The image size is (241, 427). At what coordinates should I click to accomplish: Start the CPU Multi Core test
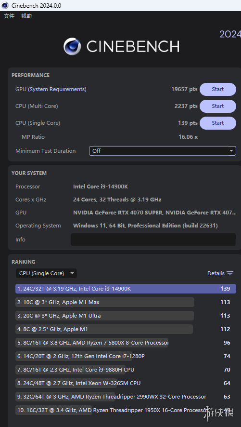[x=218, y=106]
